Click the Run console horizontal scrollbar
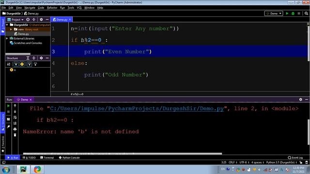Viewport: 310px width, 174px height. [123, 154]
